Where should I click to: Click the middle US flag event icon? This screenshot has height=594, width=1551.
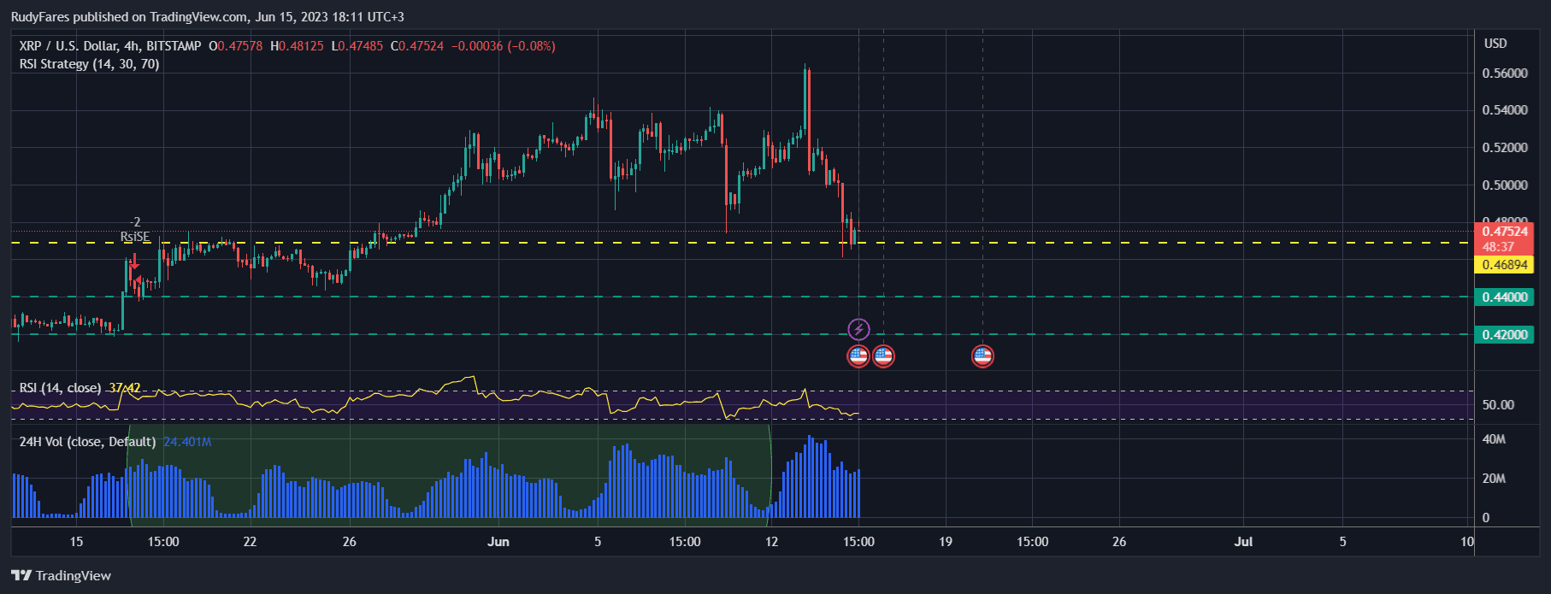[x=883, y=356]
